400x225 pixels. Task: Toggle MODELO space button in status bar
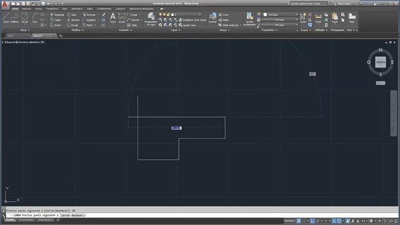pos(290,221)
